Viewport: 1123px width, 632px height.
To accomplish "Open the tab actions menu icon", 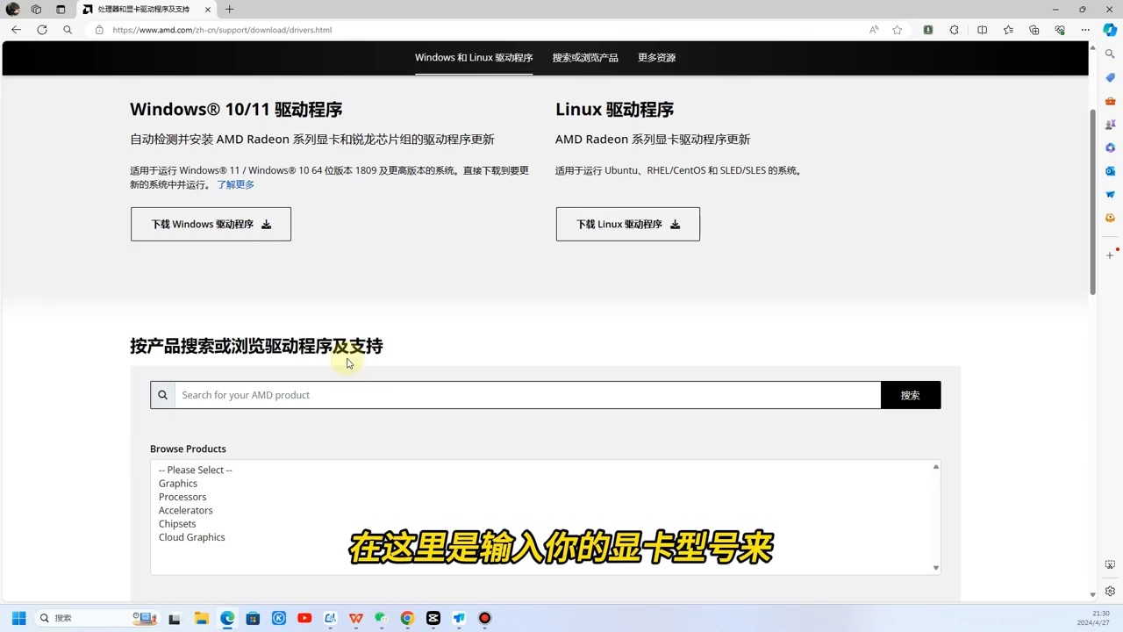I will (x=61, y=9).
